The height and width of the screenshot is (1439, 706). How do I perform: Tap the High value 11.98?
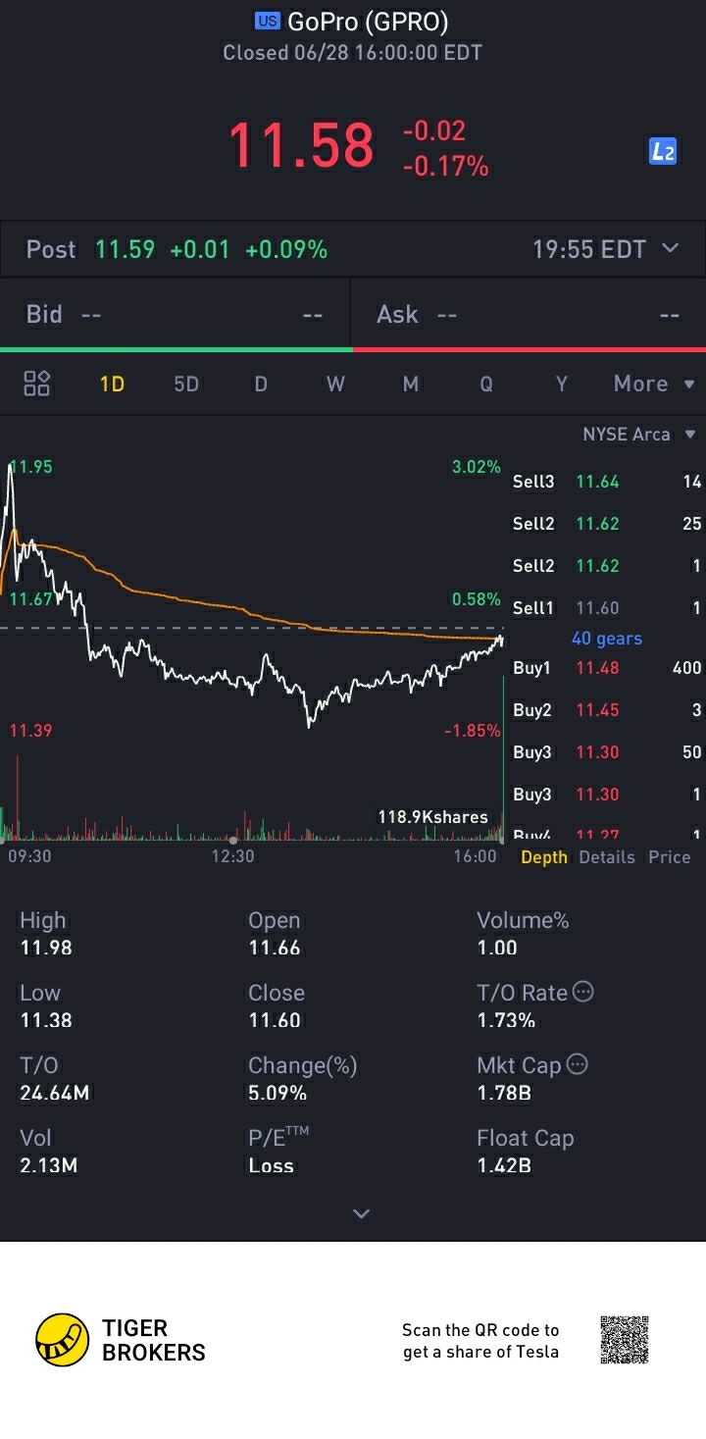pyautogui.click(x=46, y=948)
